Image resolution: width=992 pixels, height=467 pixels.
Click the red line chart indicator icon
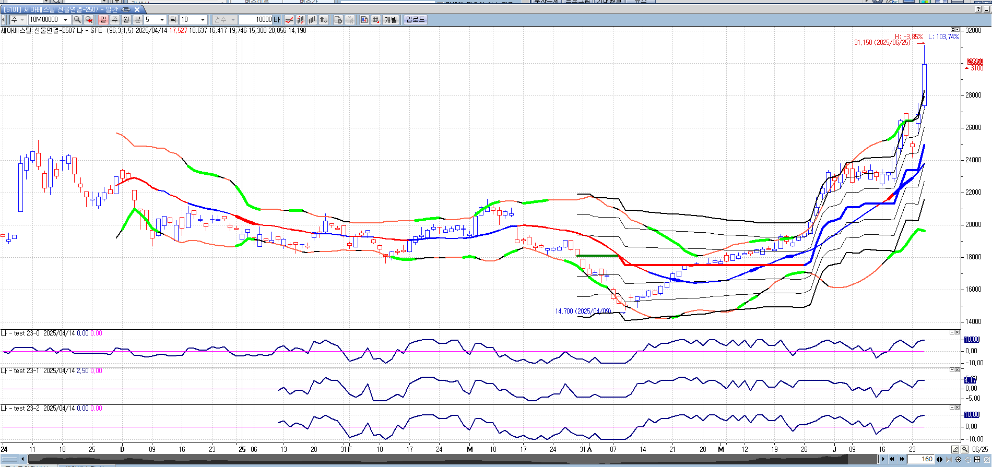289,20
